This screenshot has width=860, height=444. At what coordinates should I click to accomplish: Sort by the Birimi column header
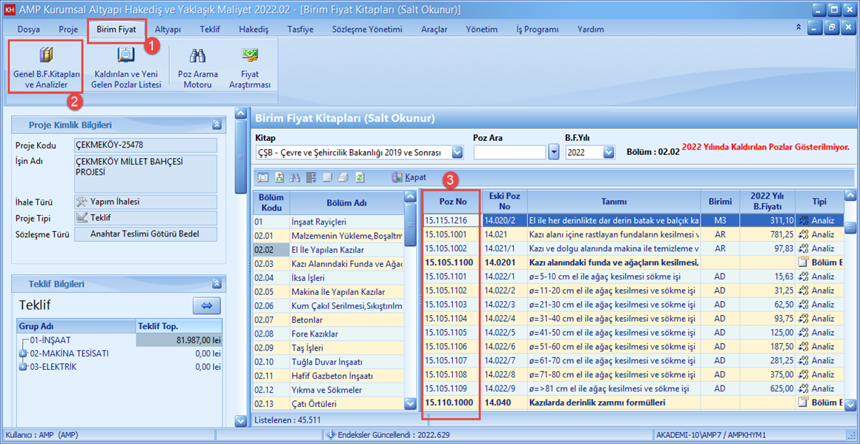[x=720, y=202]
